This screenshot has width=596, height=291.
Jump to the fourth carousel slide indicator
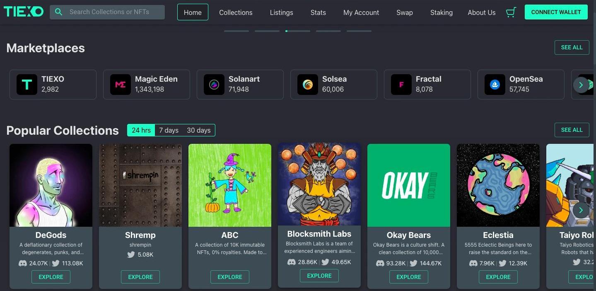328,31
